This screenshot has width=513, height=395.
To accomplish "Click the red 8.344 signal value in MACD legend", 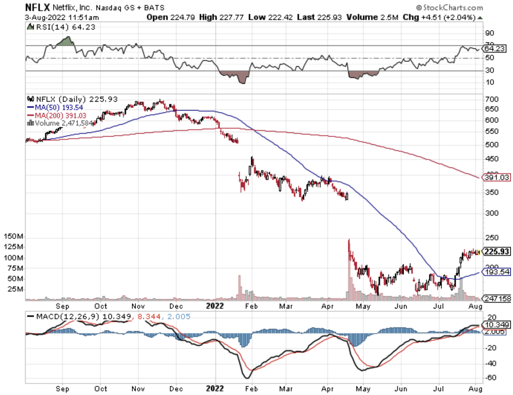I will [149, 317].
